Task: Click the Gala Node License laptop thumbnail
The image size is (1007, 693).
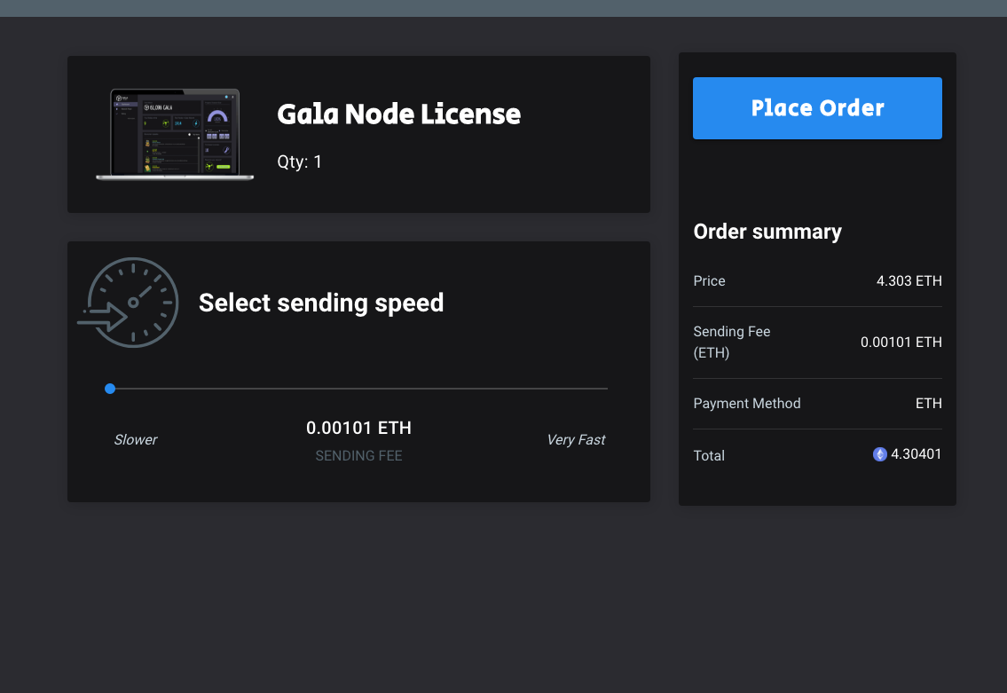Action: coord(175,134)
